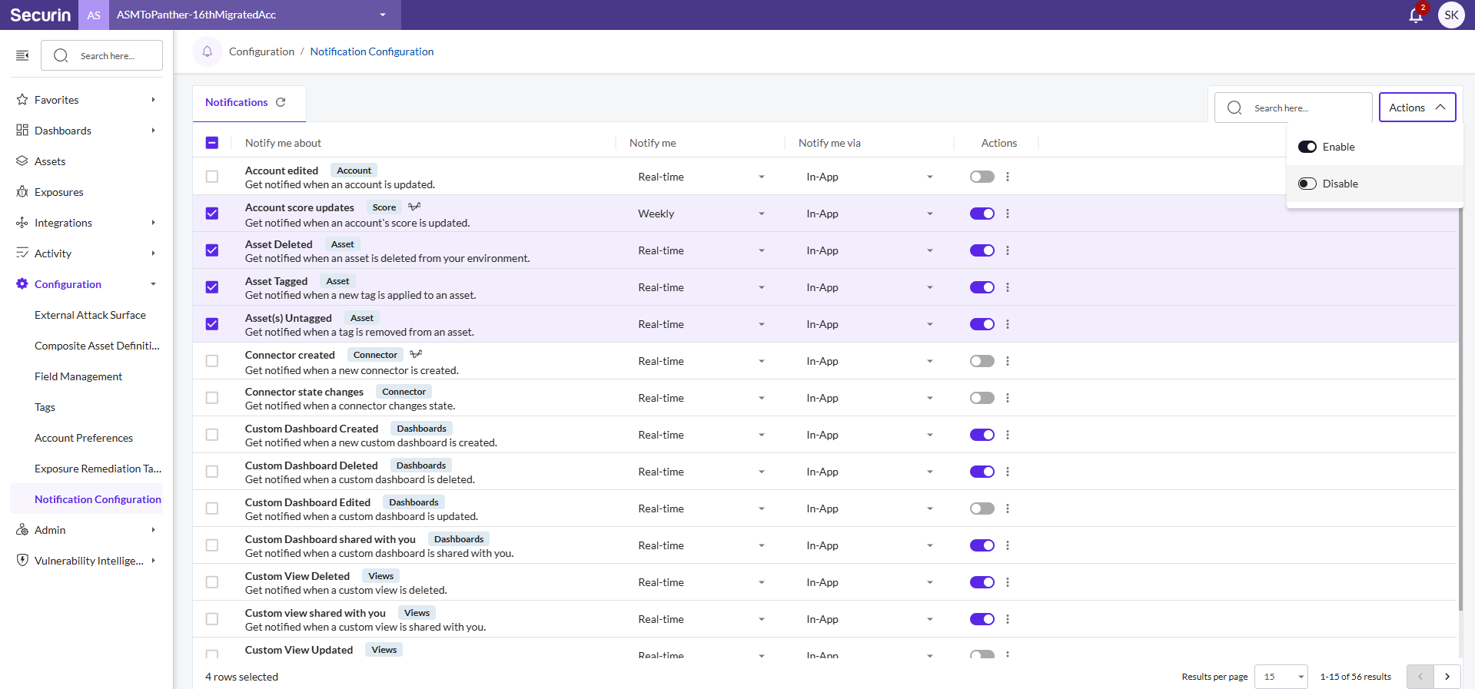This screenshot has height=689, width=1475.
Task: Click the Securin logo
Action: click(40, 15)
